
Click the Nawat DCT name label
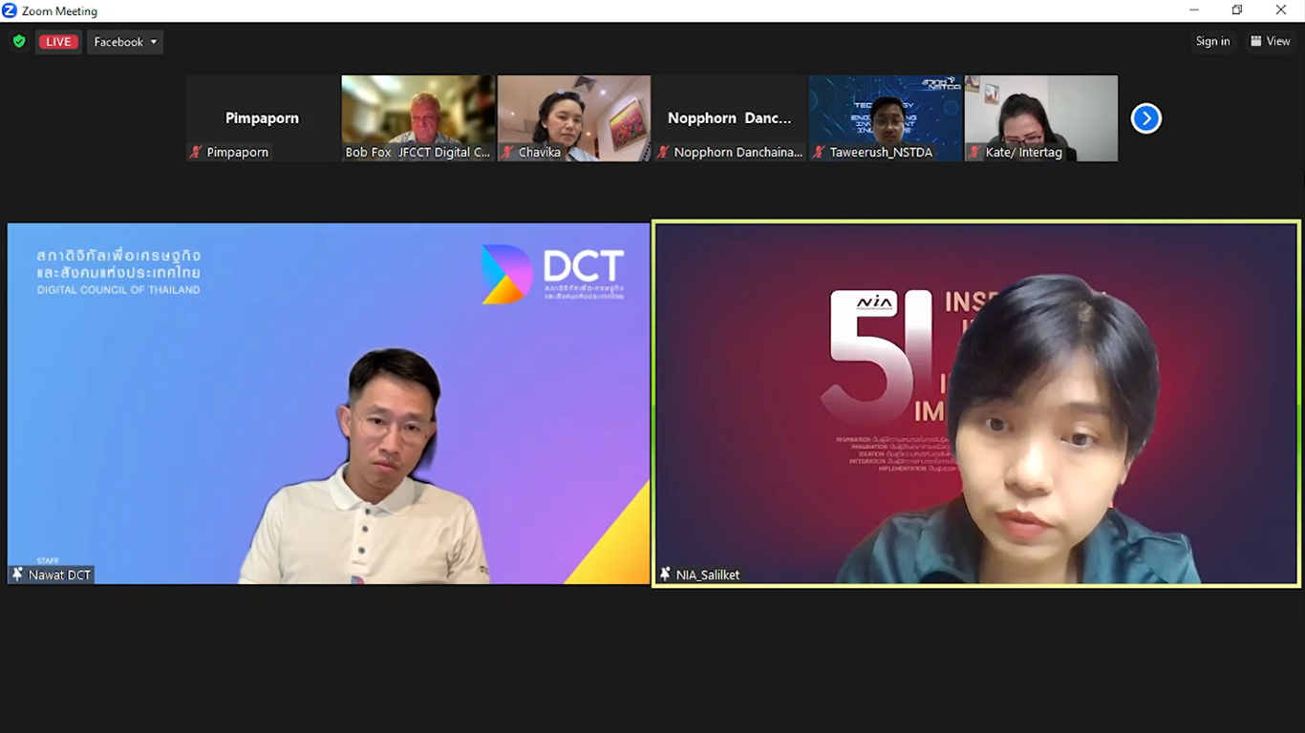coord(59,575)
